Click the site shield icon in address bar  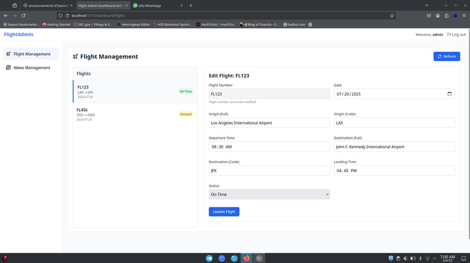(60, 16)
